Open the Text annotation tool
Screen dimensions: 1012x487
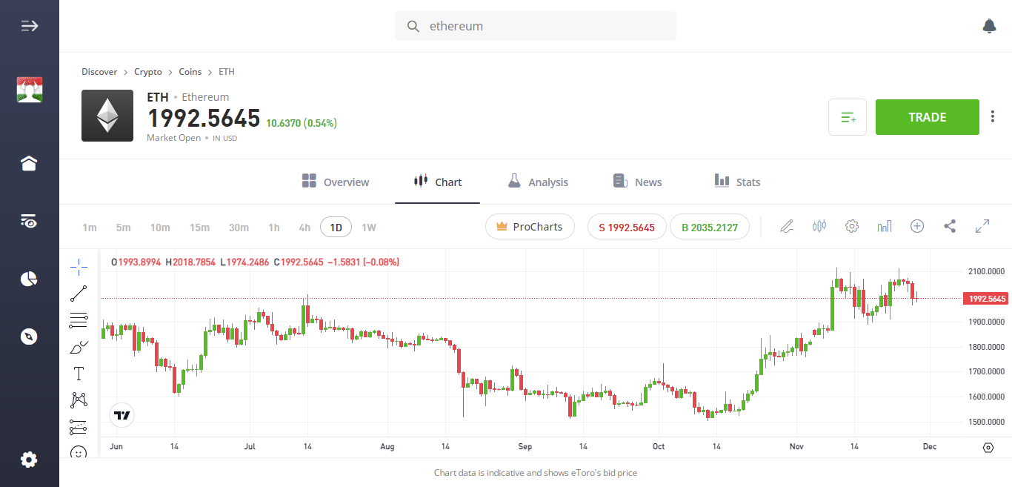pyautogui.click(x=79, y=373)
